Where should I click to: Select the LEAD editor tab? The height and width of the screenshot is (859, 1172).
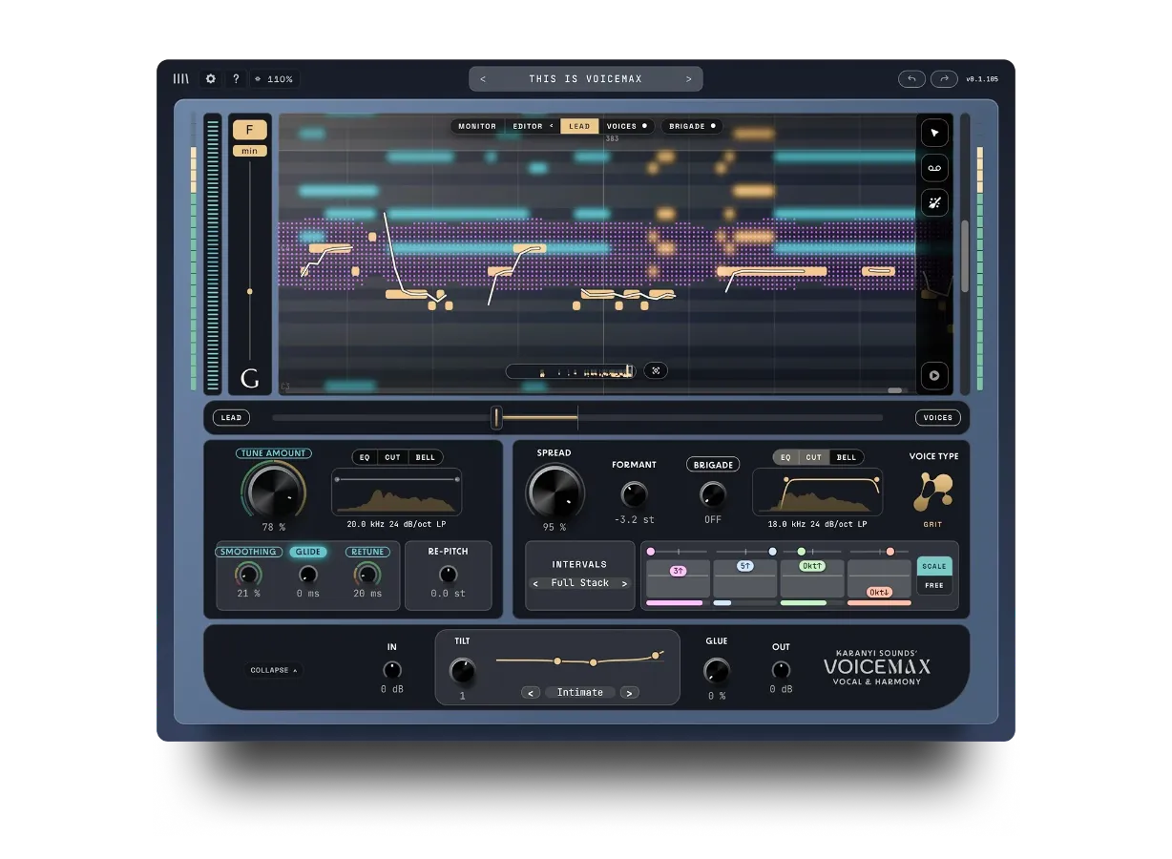[x=579, y=126]
